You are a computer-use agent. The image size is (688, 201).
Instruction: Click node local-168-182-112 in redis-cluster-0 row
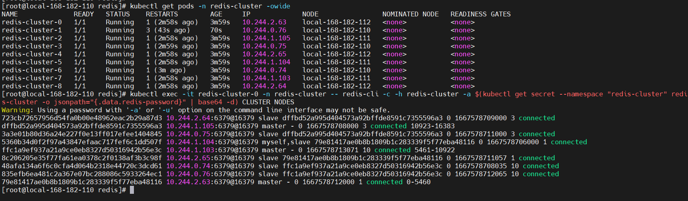tap(336, 22)
